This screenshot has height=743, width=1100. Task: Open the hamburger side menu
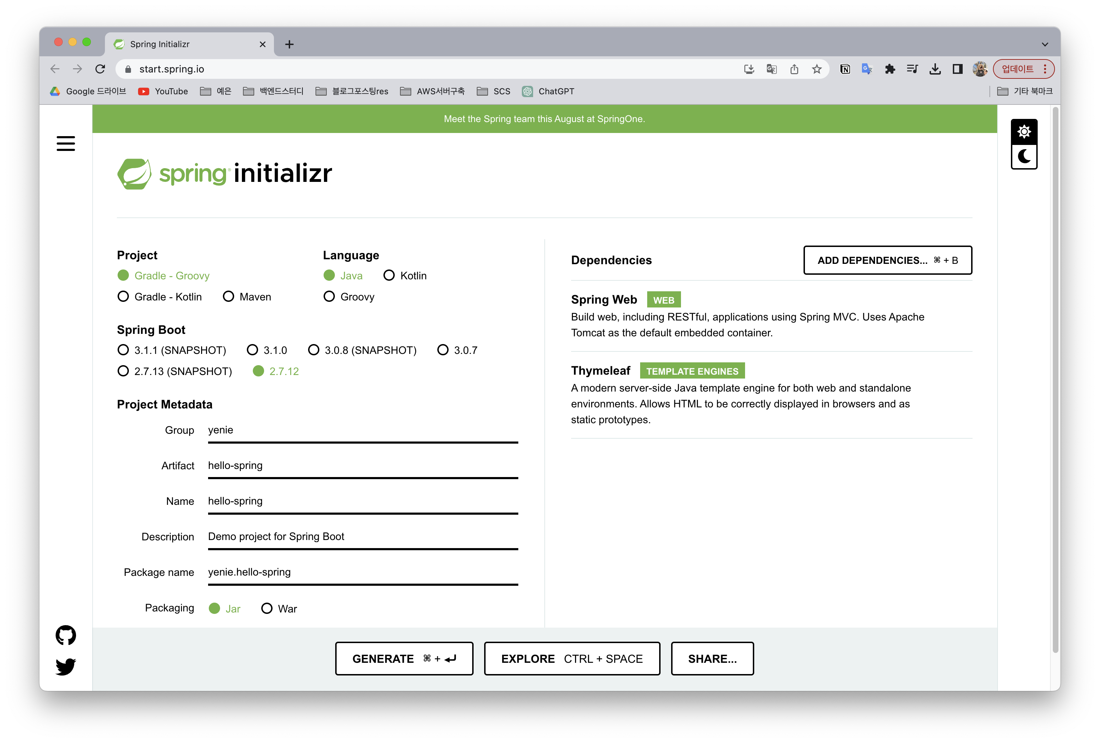click(66, 143)
